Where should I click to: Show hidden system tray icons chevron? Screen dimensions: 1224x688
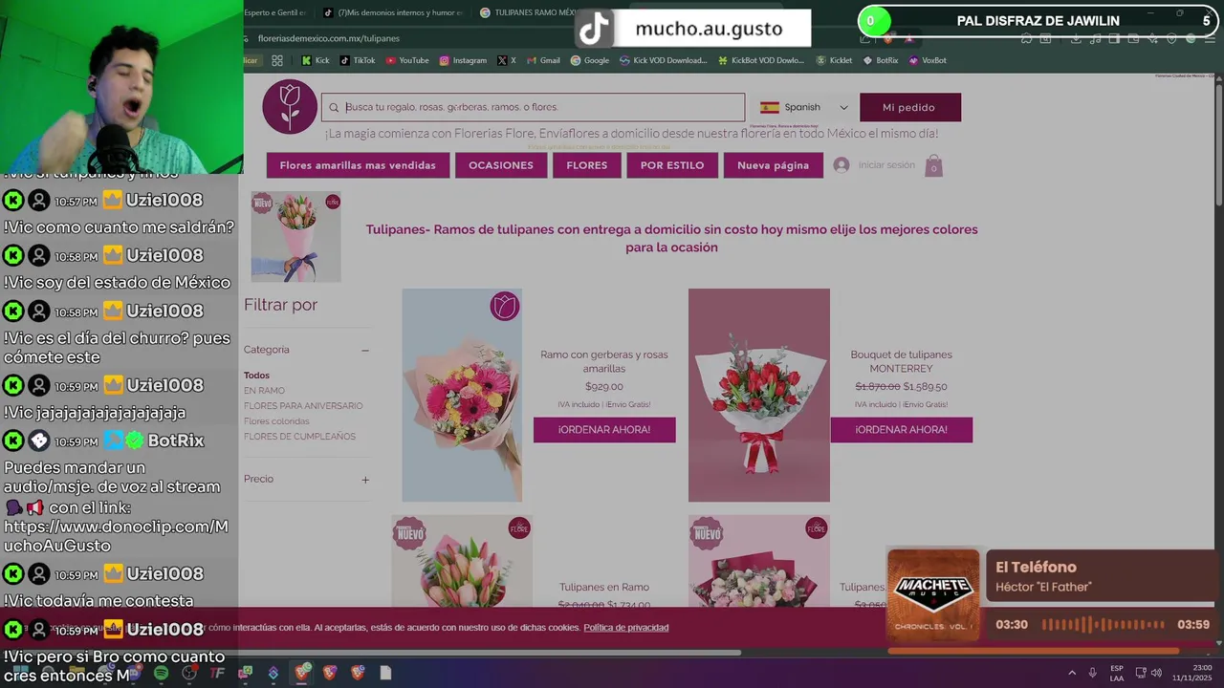pos(1071,673)
